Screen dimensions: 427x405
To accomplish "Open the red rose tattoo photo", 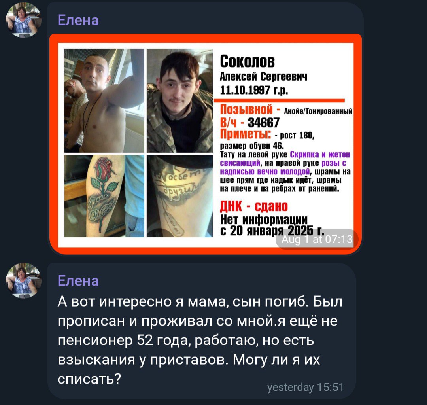I will coord(104,196).
